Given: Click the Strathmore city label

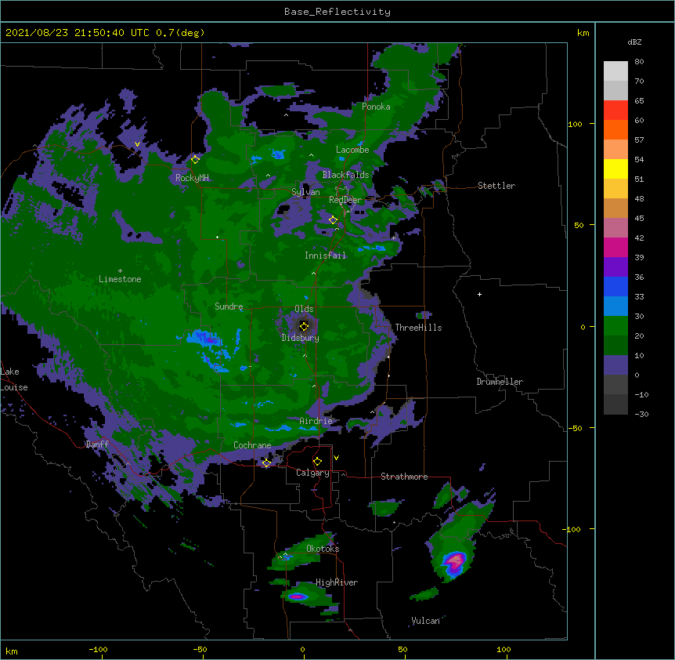Looking at the screenshot, I should point(404,477).
